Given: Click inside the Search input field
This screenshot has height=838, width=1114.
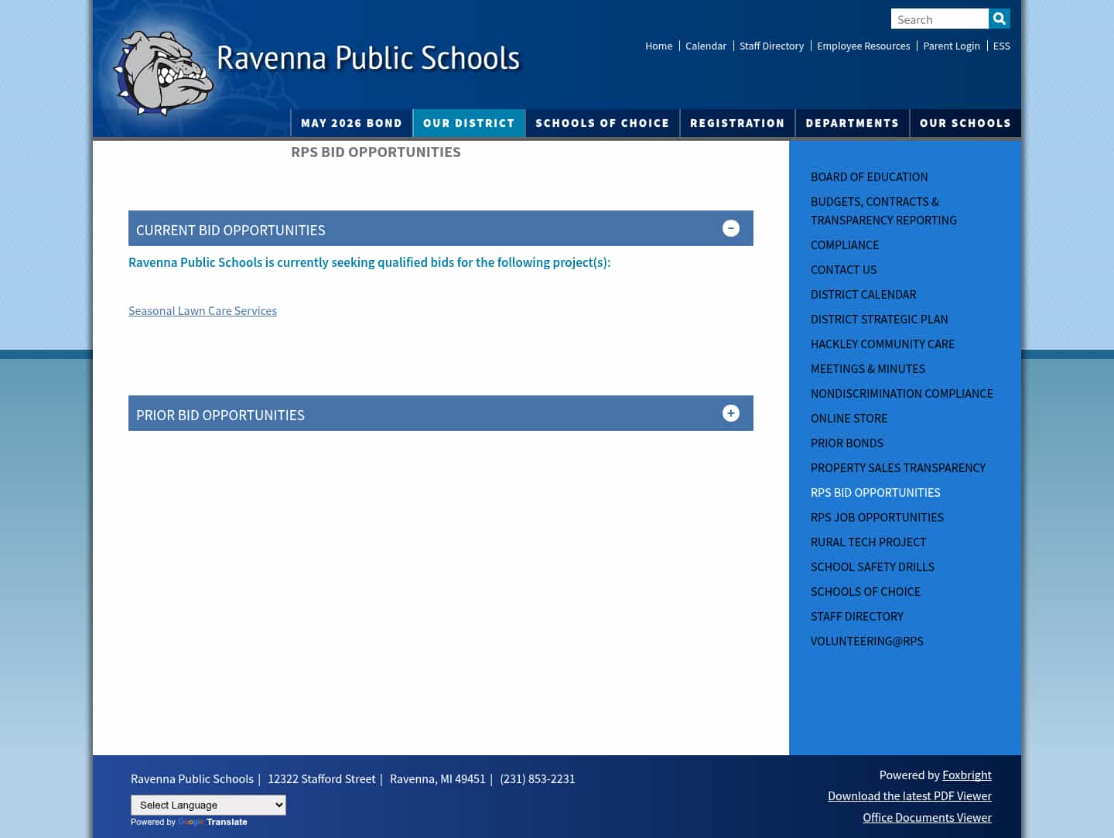Looking at the screenshot, I should click(940, 19).
